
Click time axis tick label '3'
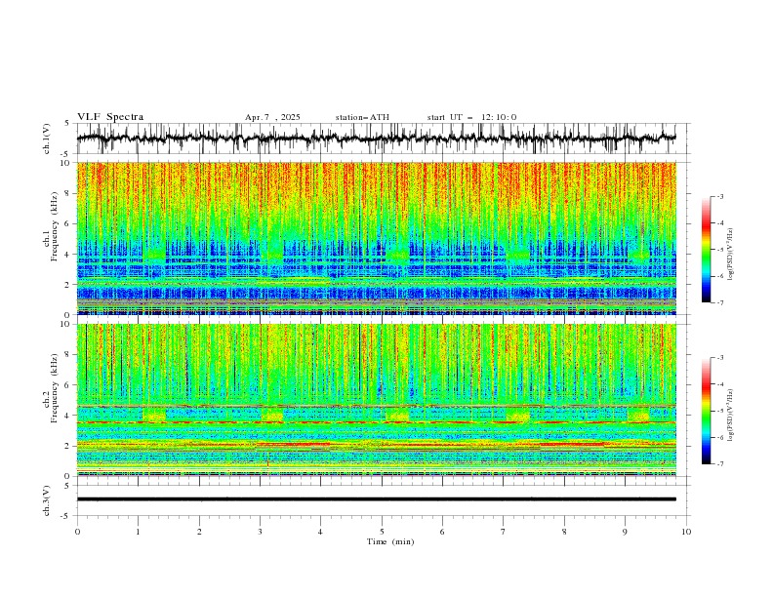[x=260, y=532]
